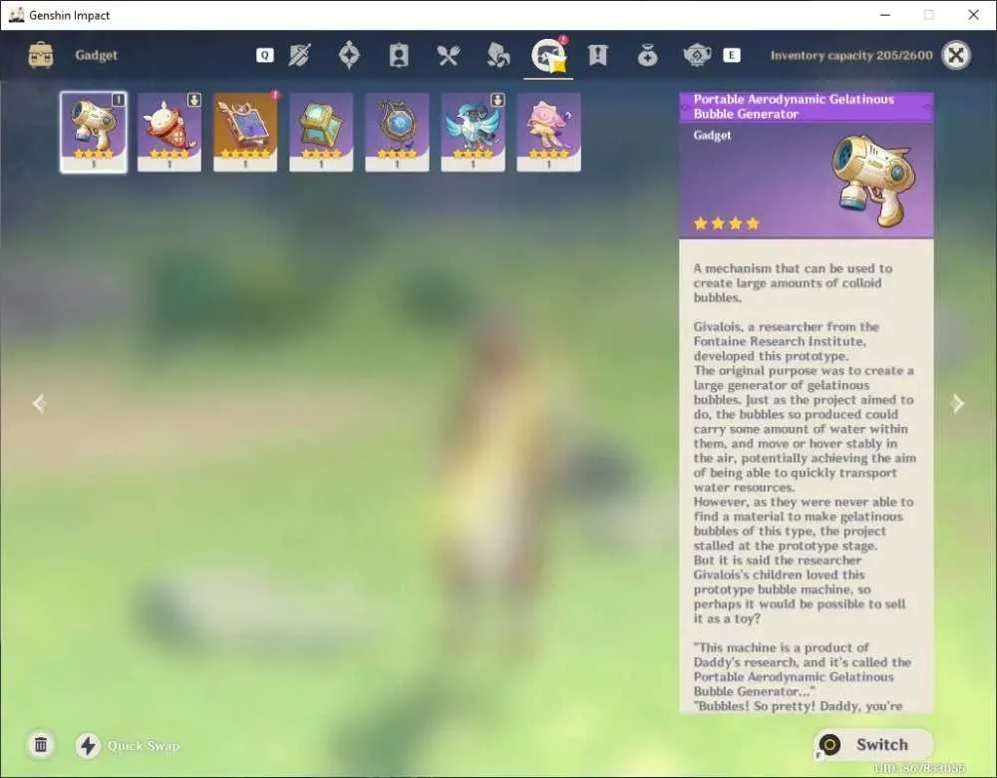997x778 pixels.
Task: Click the E shortcut key indicator
Action: [x=732, y=55]
